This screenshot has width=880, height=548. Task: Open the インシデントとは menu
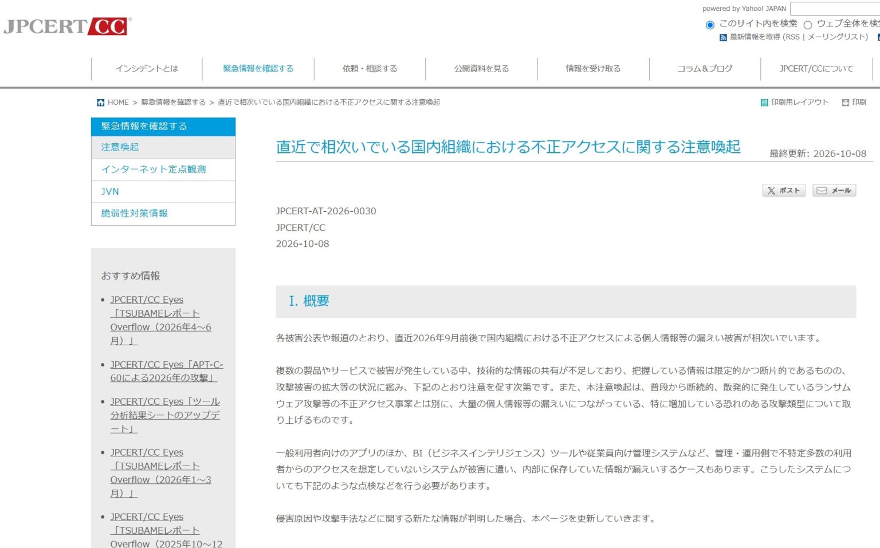pyautogui.click(x=147, y=69)
